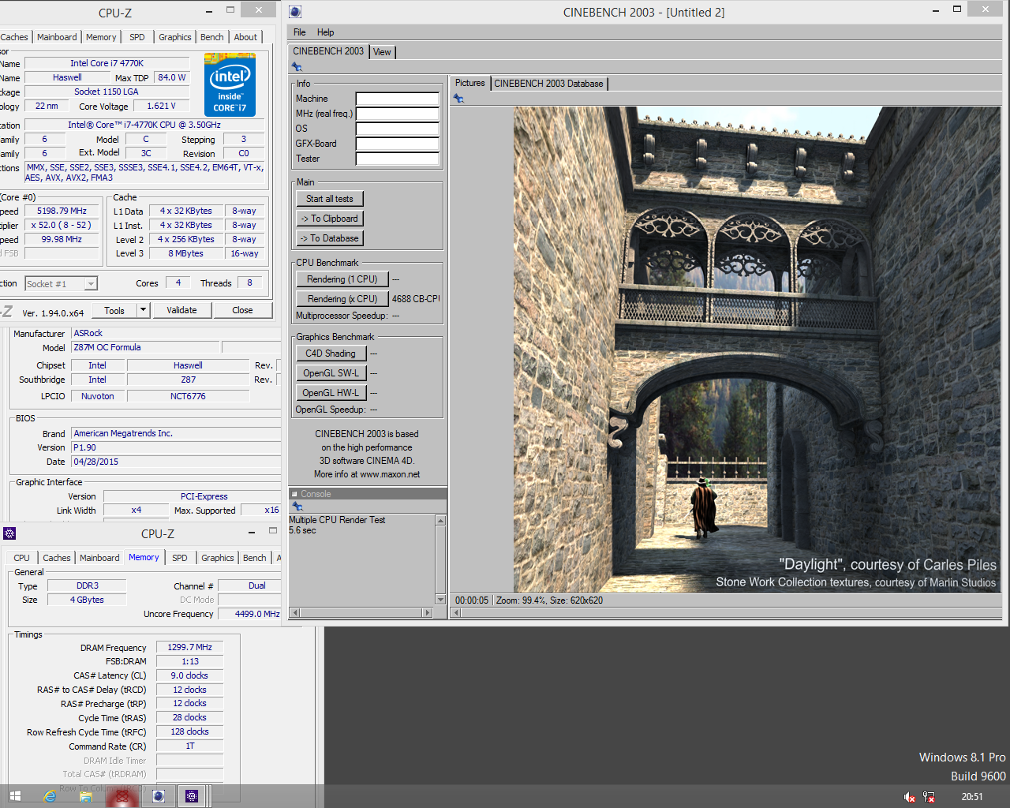
Task: Click the red highlighted app in the taskbar
Action: [122, 796]
